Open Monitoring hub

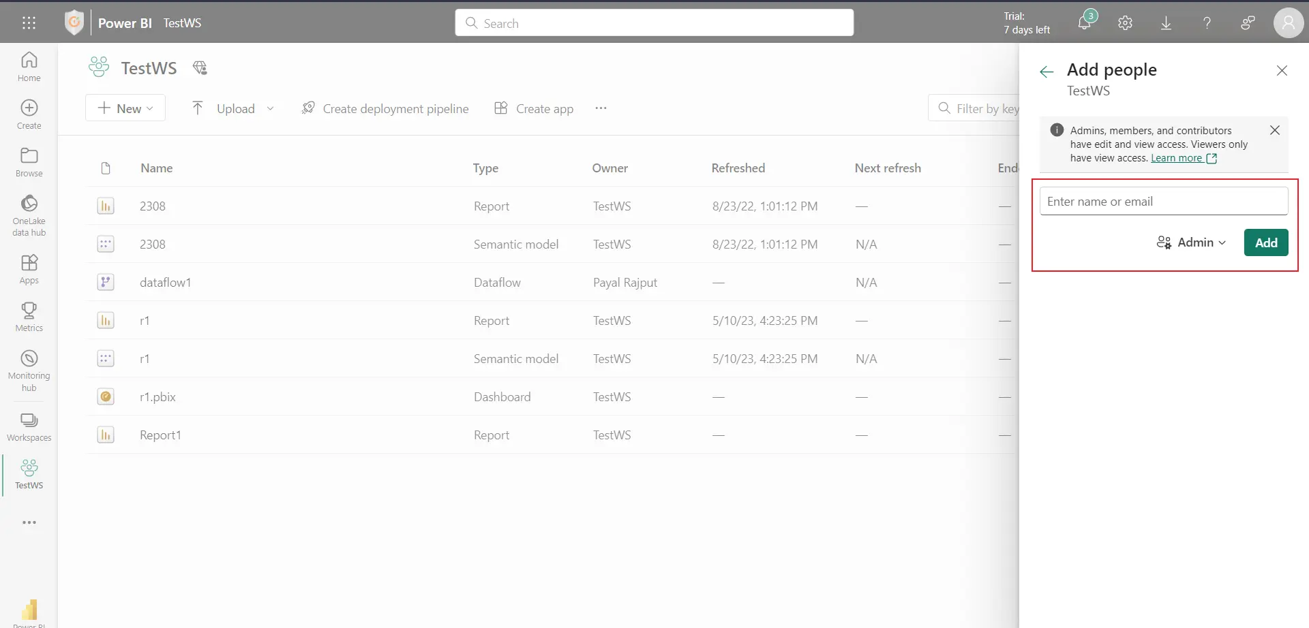[x=29, y=371]
